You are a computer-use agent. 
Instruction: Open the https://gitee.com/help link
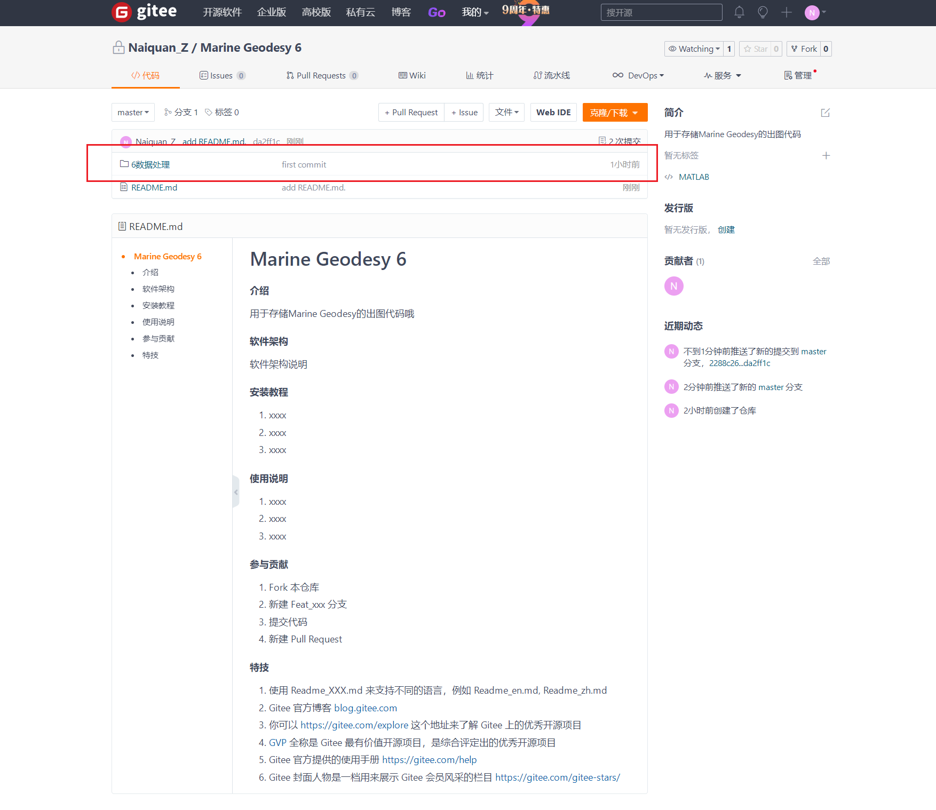click(430, 759)
